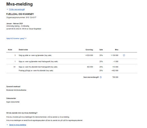Open the Send ny mva-melding link
The image size is (147, 128).
pyautogui.click(x=18, y=125)
